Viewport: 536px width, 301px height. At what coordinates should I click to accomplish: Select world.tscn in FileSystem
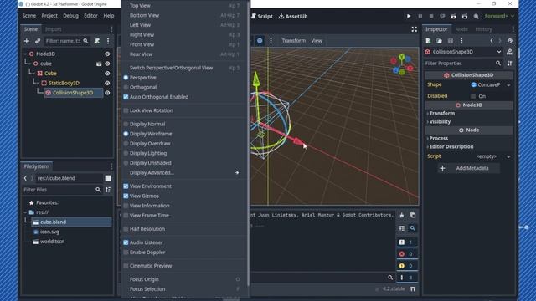pyautogui.click(x=52, y=242)
